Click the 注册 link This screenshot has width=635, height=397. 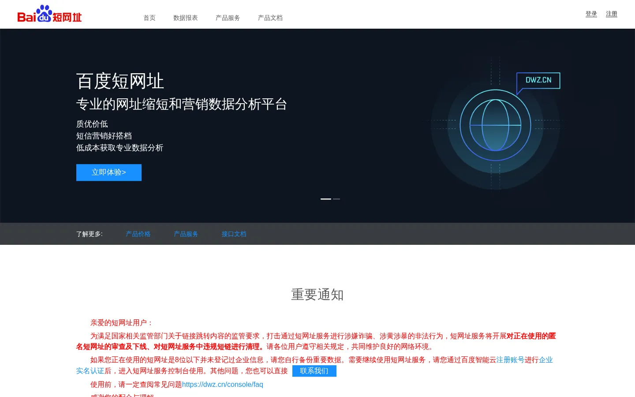(x=612, y=14)
